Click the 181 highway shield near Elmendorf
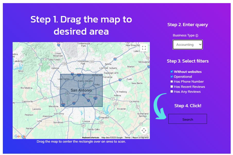 coord(101,113)
